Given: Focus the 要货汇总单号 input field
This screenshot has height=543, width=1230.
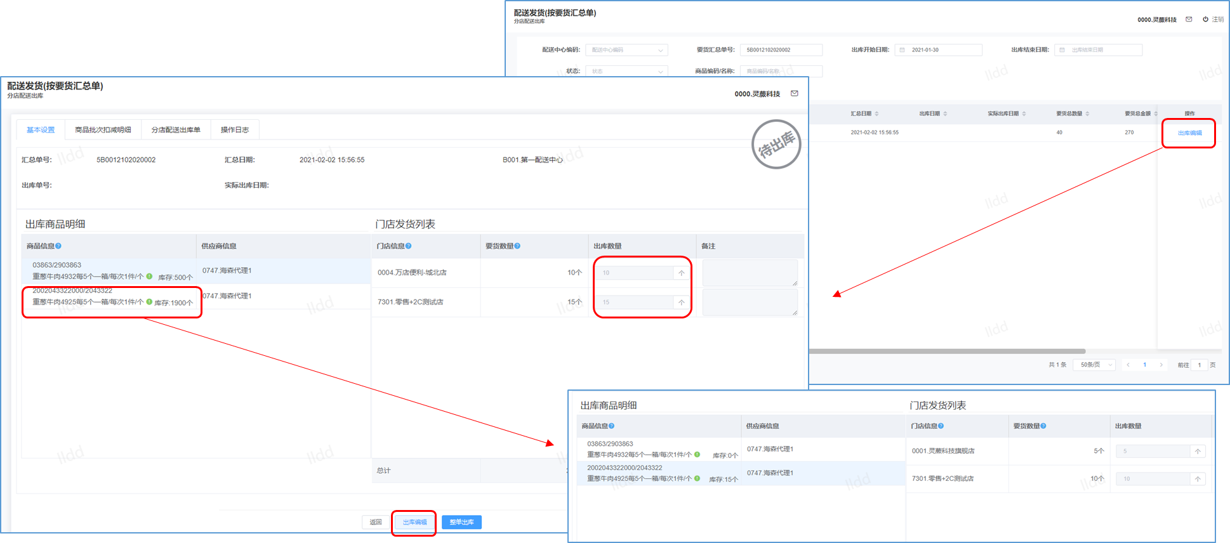Looking at the screenshot, I should 781,50.
